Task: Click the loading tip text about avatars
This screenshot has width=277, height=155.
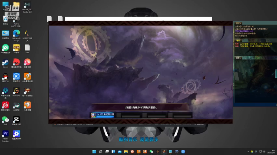Action: [141, 107]
